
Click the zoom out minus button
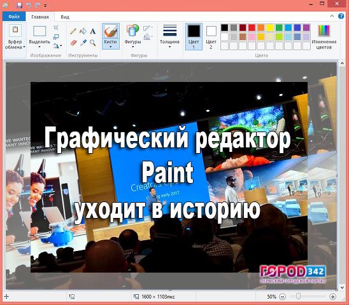pos(283,297)
